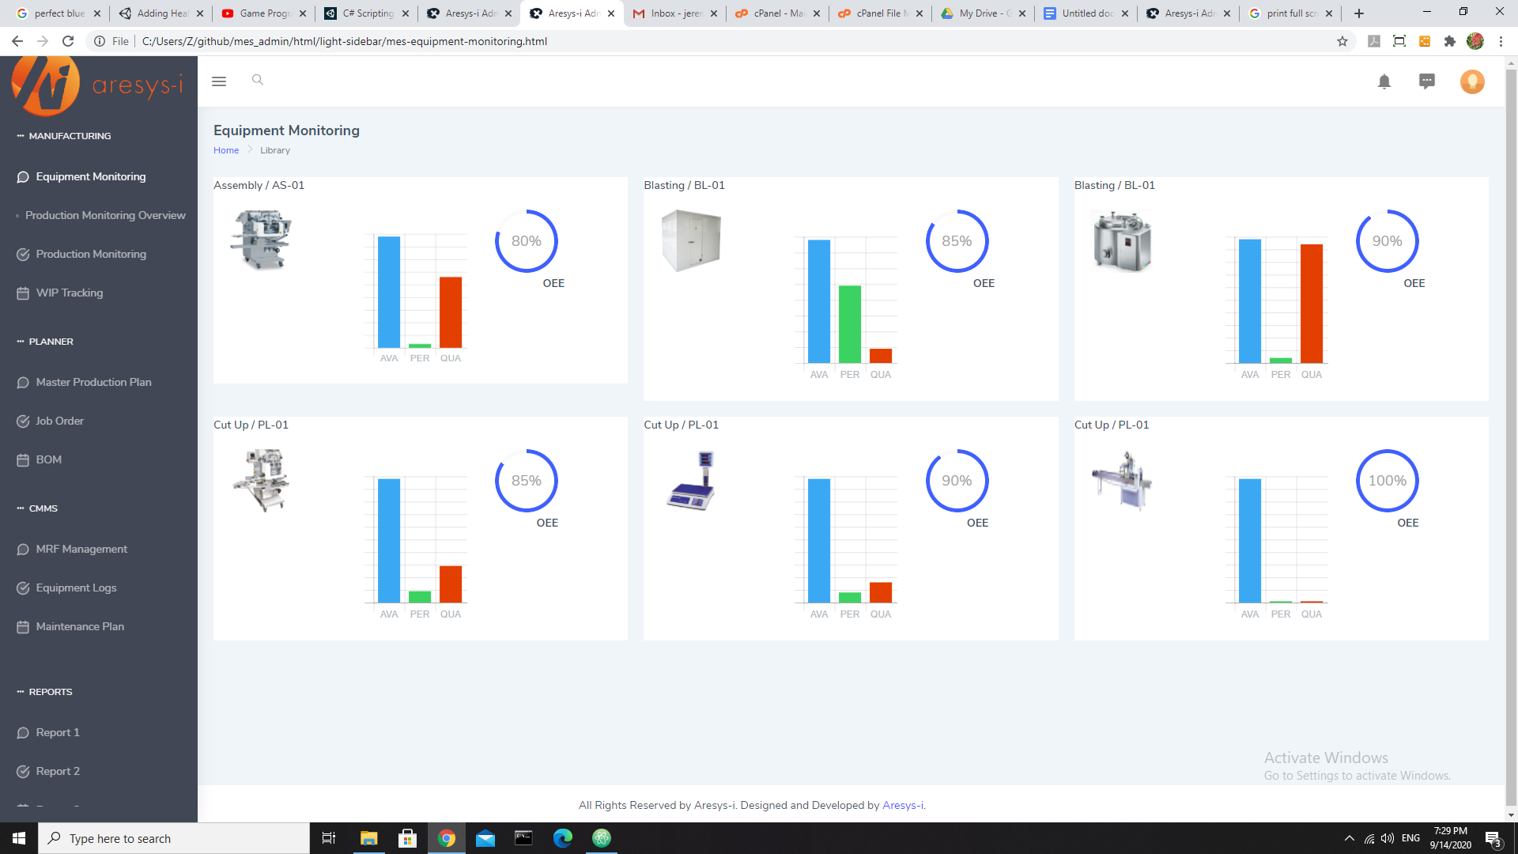Toggle the hamburger sidebar menu icon
The image size is (1518, 854).
(219, 81)
